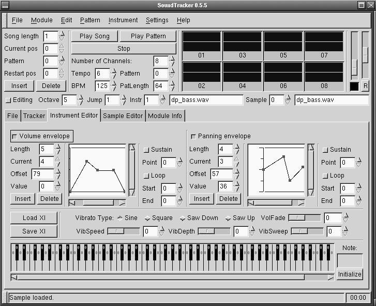Click the window menu icon in title bar
This screenshot has width=376, height=306.
[6, 5]
